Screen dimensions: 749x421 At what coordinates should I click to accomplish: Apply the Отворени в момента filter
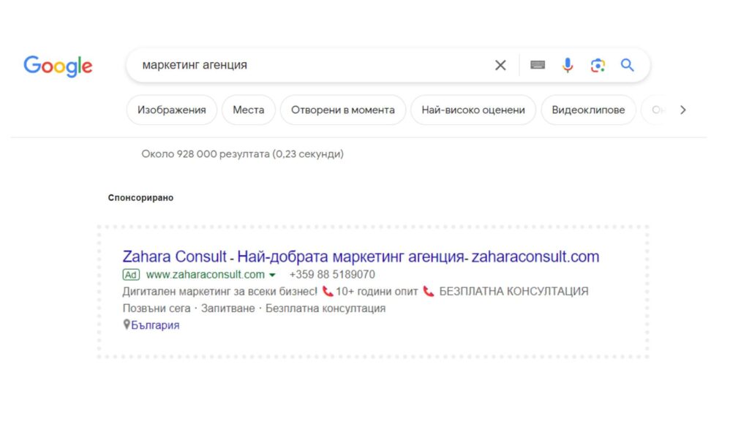[x=343, y=110]
